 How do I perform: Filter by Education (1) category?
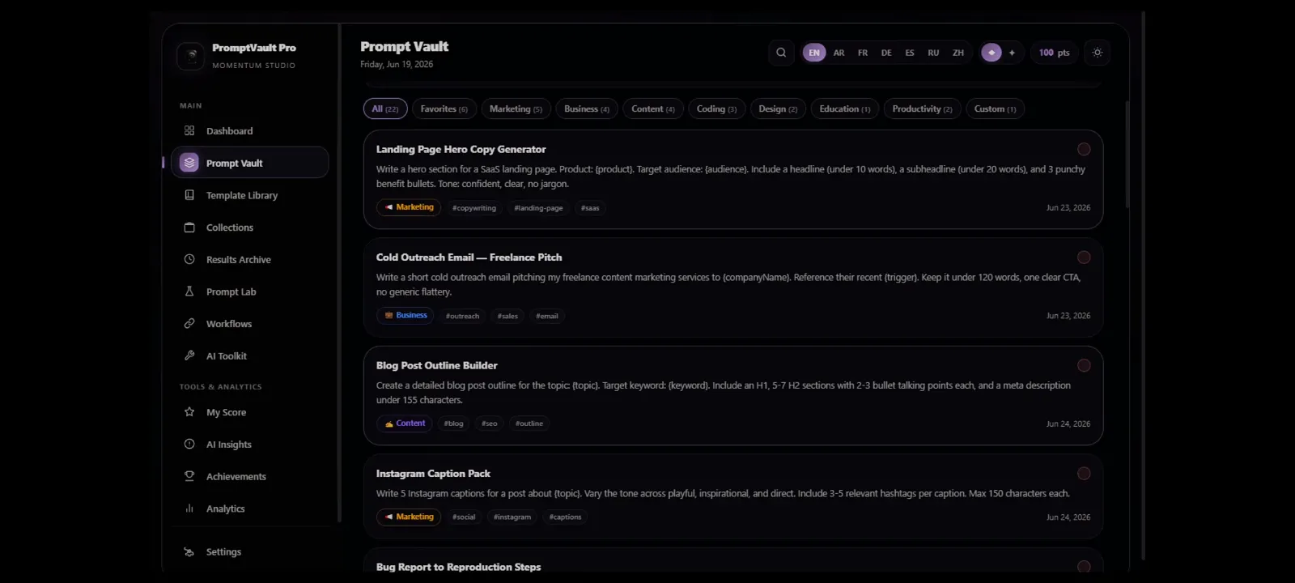pyautogui.click(x=845, y=109)
